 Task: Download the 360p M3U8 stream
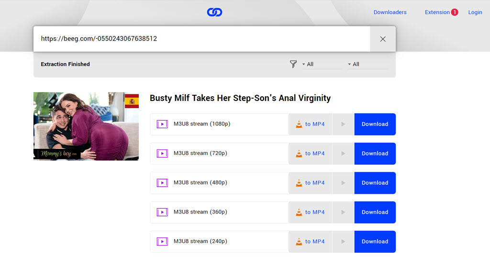pos(375,212)
